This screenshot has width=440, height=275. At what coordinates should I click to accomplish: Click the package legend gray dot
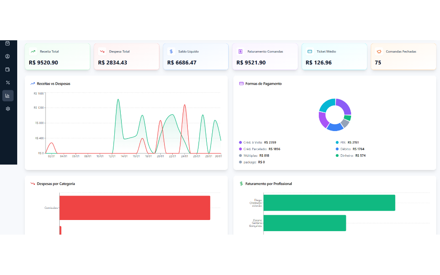[x=240, y=162]
